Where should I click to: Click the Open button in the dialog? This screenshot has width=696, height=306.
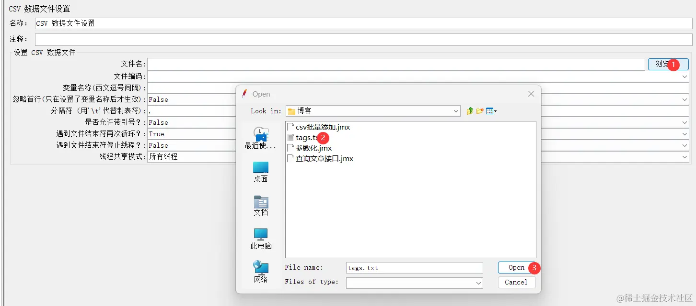[x=517, y=268]
